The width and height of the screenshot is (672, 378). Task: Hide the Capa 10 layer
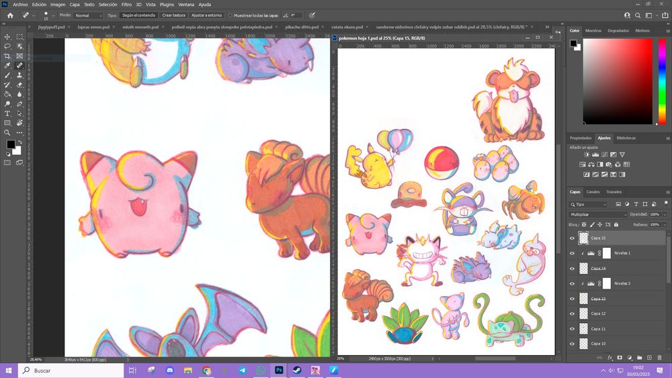572,344
